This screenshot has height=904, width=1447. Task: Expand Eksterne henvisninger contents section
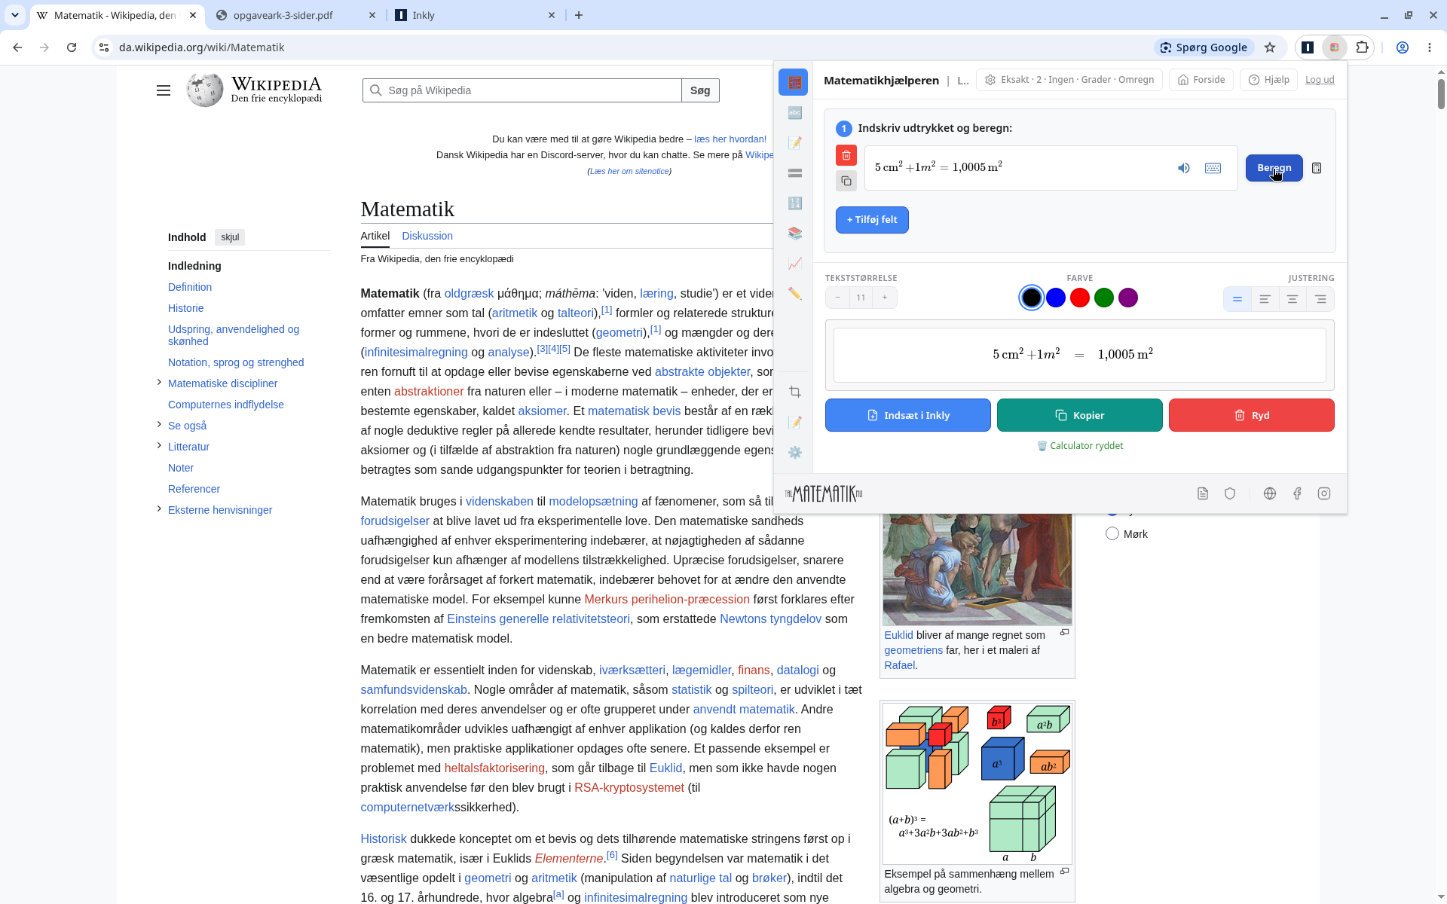[159, 509]
